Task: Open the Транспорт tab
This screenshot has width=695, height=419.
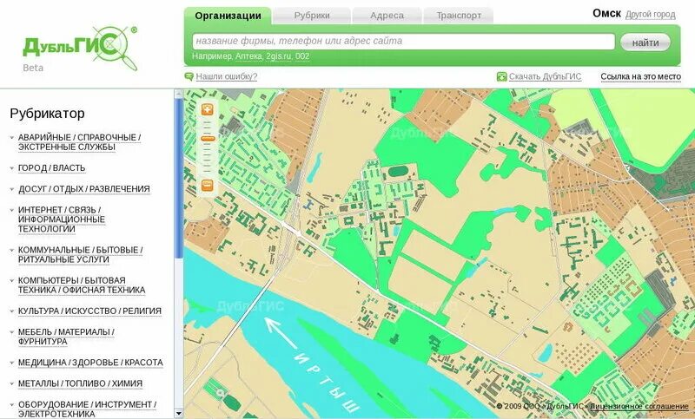Action: coord(459,16)
